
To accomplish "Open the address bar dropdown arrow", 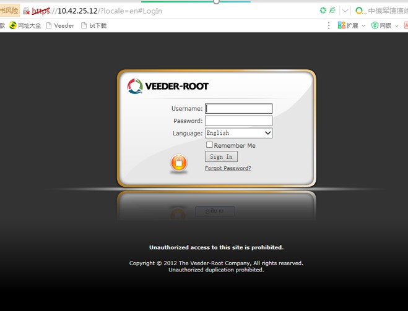I will tap(345, 11).
